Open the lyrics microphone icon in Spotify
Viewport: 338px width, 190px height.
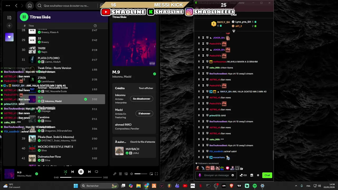click(115, 174)
